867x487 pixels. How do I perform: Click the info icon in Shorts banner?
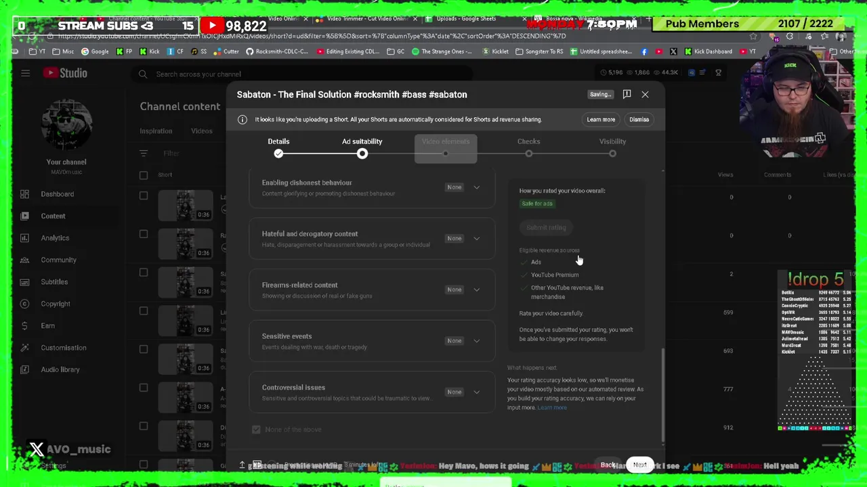(242, 120)
